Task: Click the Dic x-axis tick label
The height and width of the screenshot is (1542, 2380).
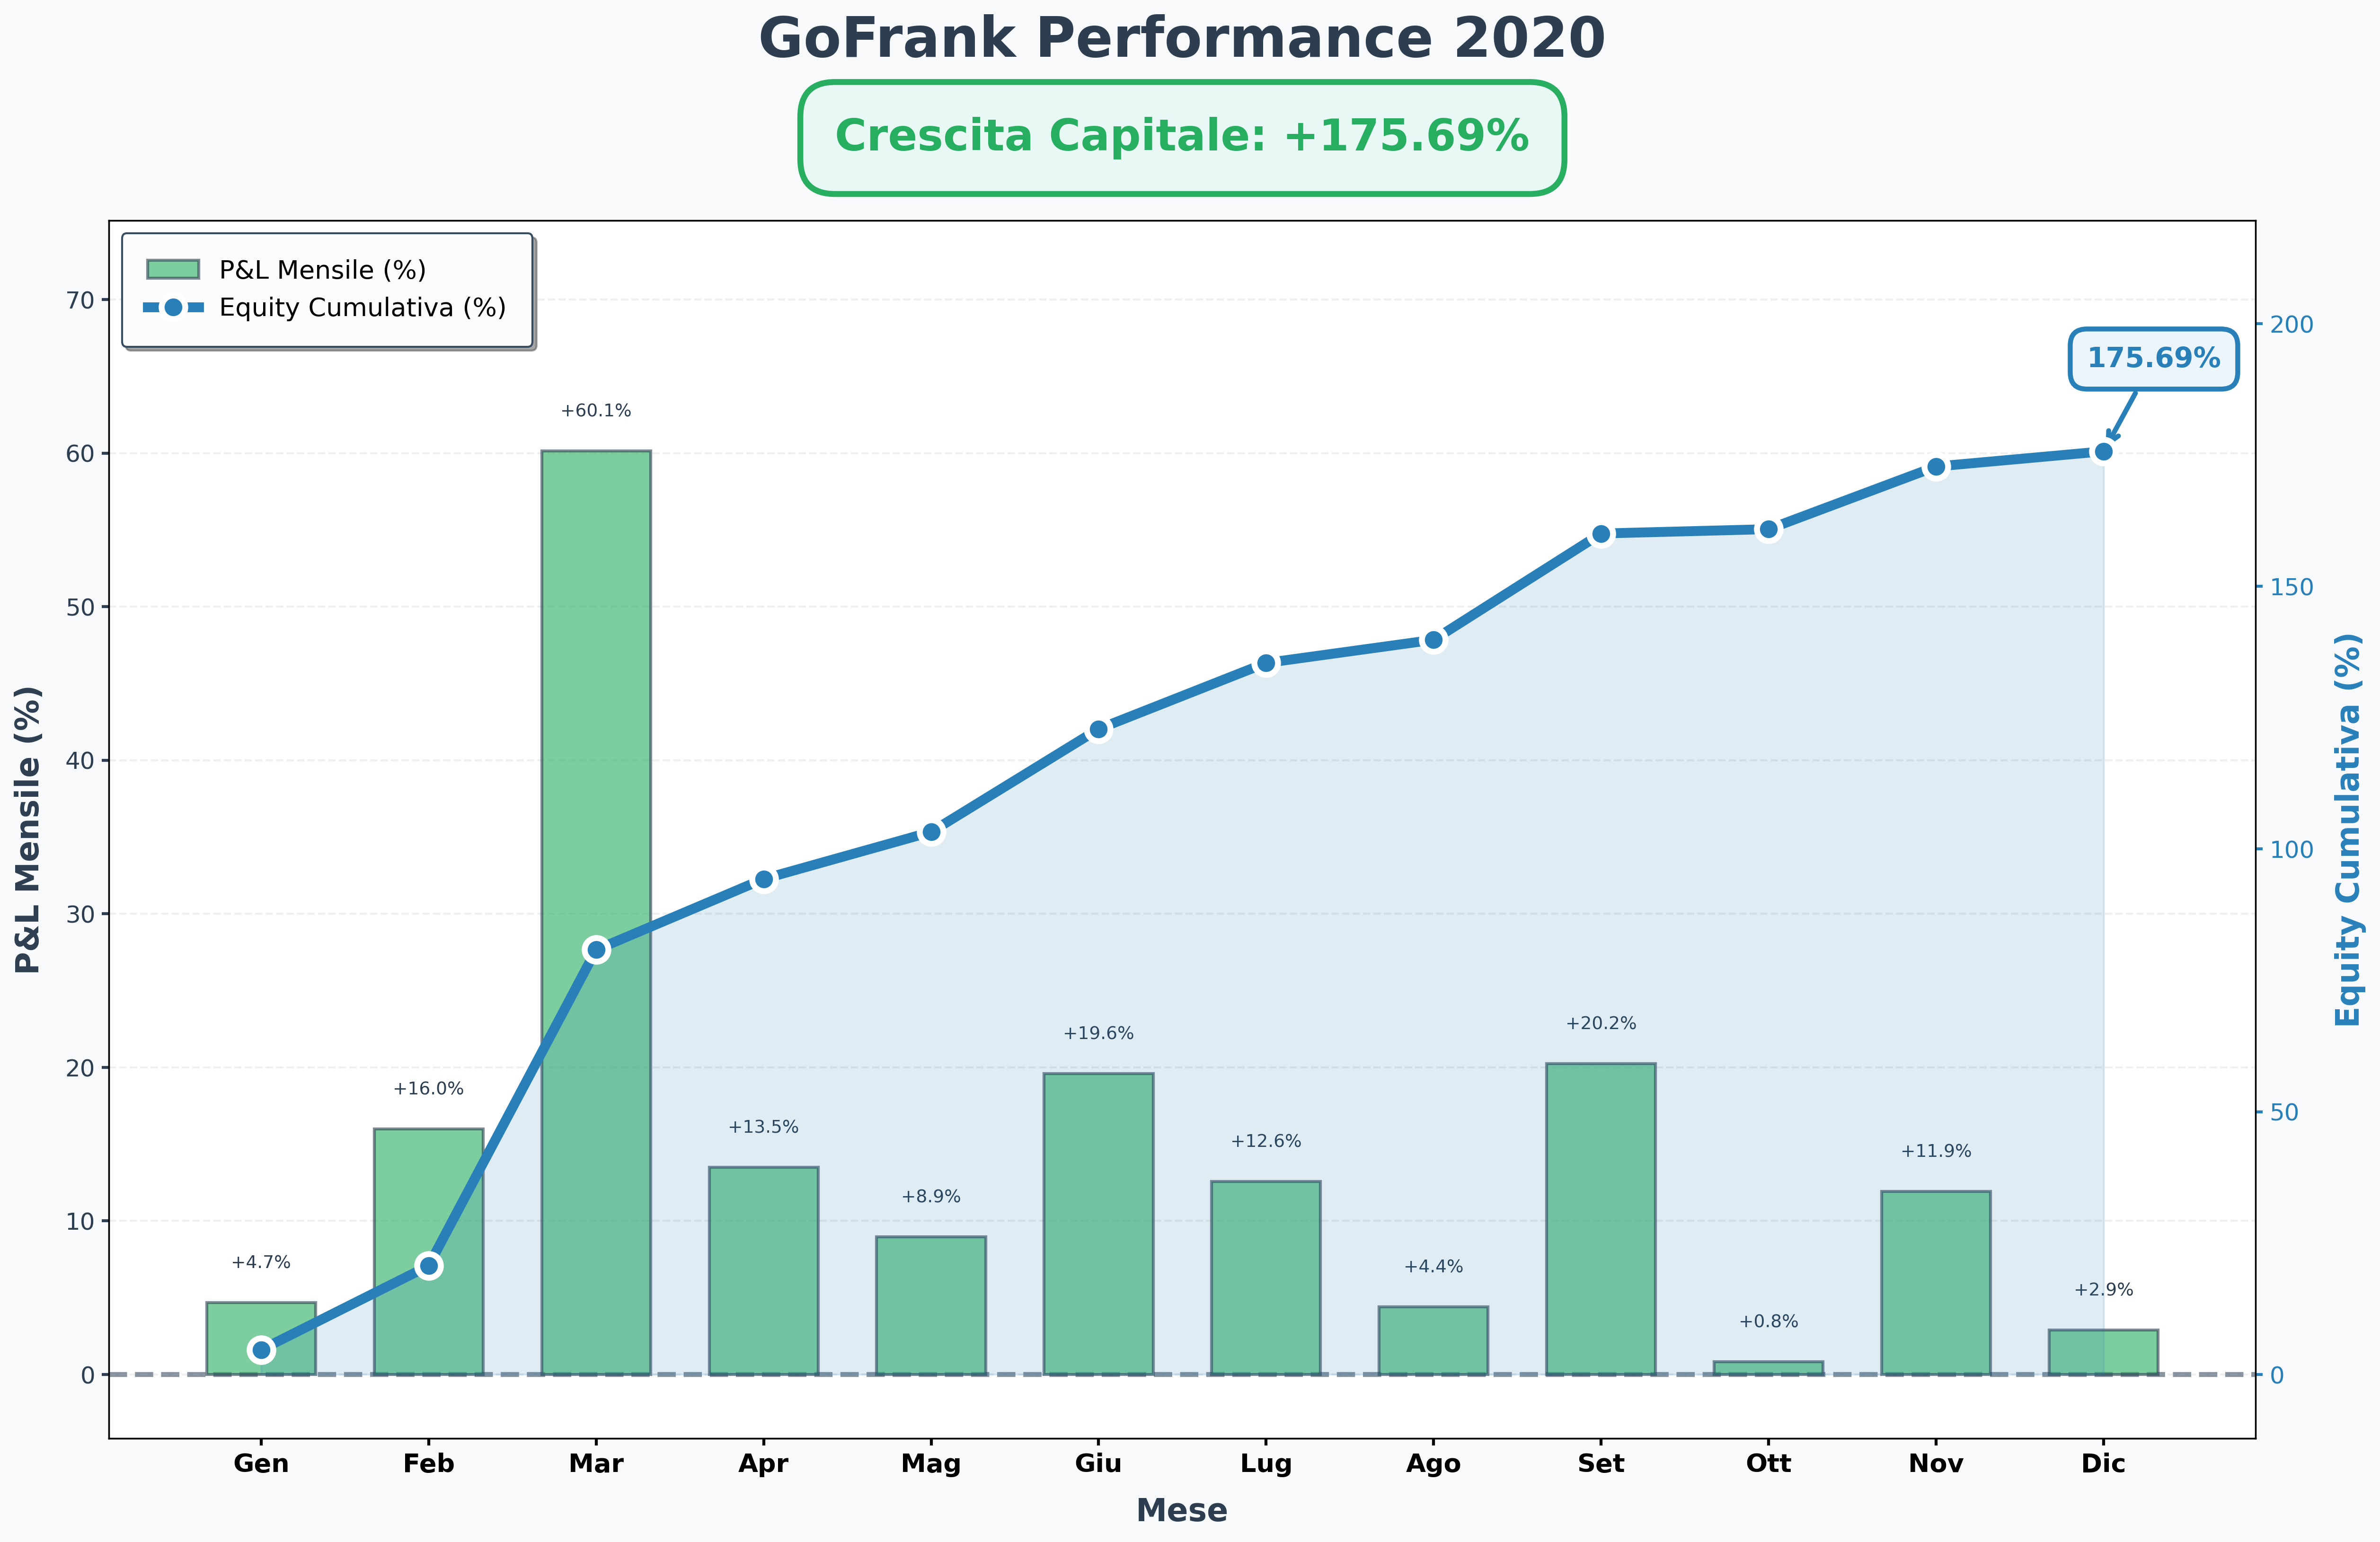Action: [x=2104, y=1464]
